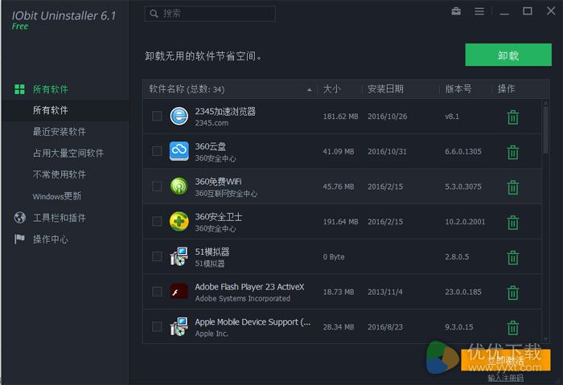Click the Adobe Flash Player icon
This screenshot has width=563, height=385.
click(x=179, y=291)
